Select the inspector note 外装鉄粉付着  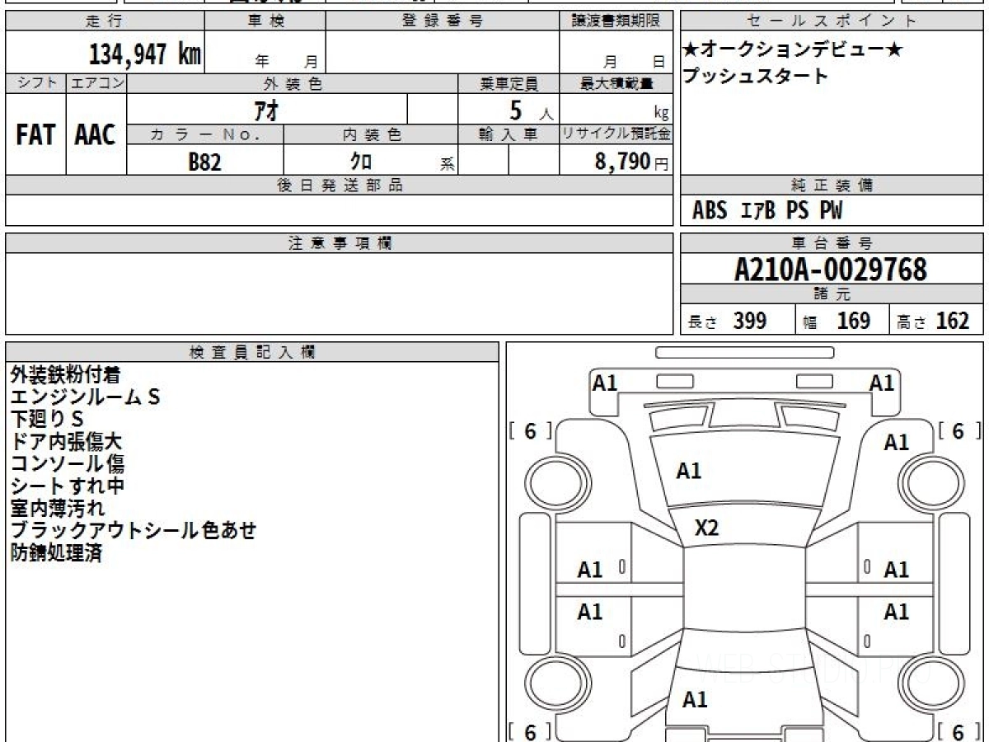pyautogui.click(x=65, y=375)
